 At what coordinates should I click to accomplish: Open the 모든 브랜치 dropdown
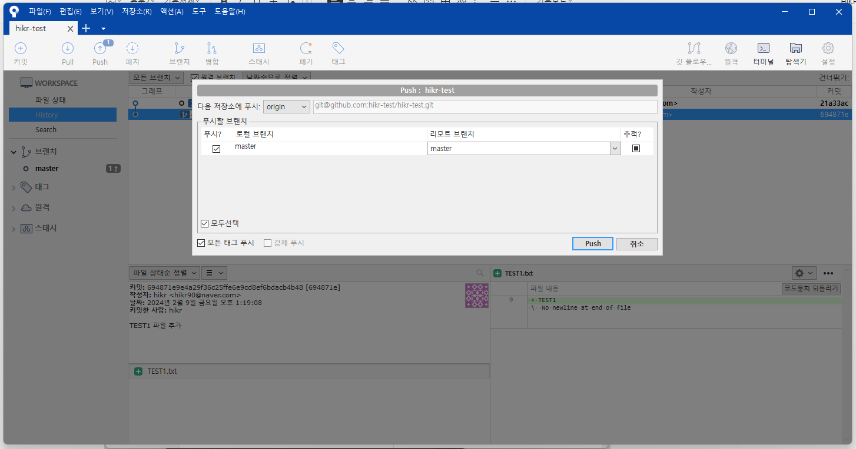coord(156,77)
